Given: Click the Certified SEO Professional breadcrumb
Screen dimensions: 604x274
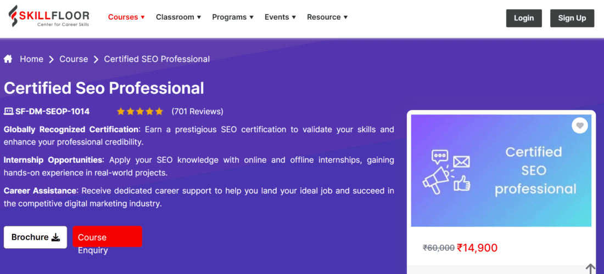Looking at the screenshot, I should tap(156, 59).
